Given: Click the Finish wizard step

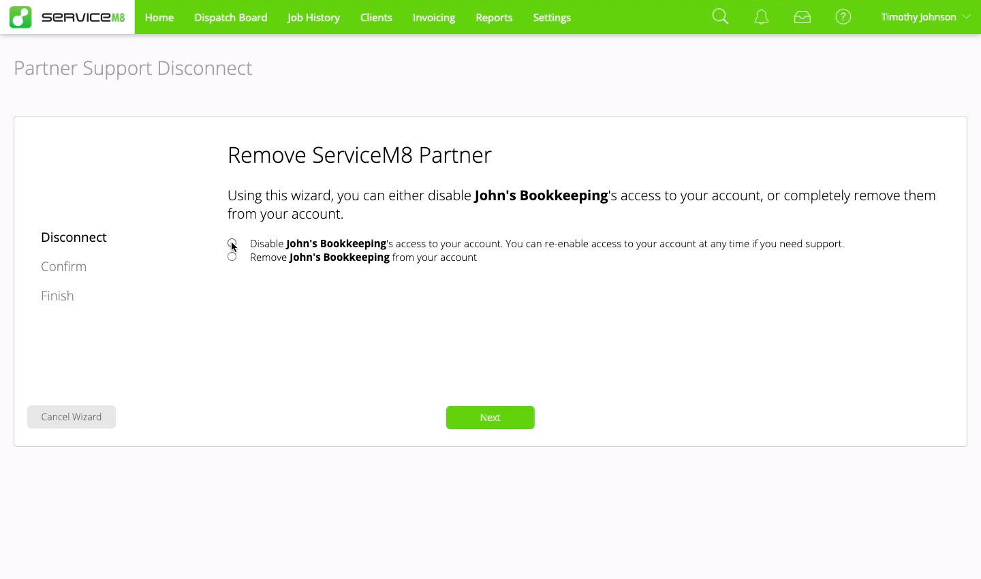Looking at the screenshot, I should point(57,296).
